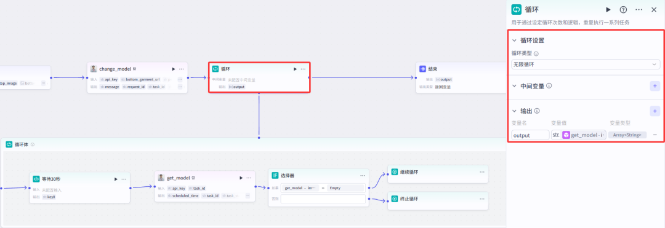
Task: Show info tooltip next to 输出 heading
Action: click(537, 111)
